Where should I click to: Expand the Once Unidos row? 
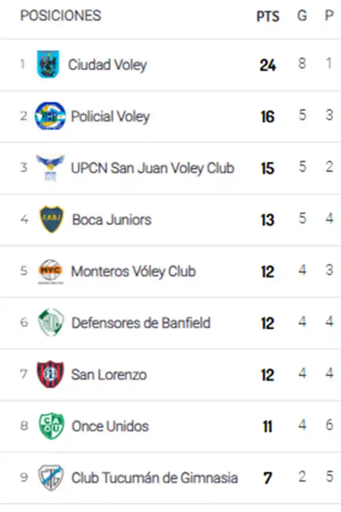tap(170, 426)
